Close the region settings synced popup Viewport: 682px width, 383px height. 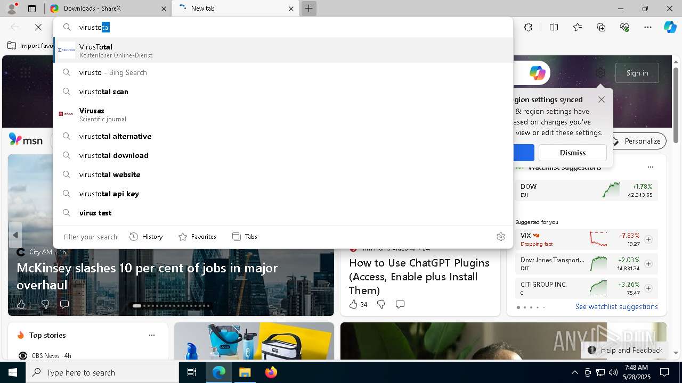(602, 99)
